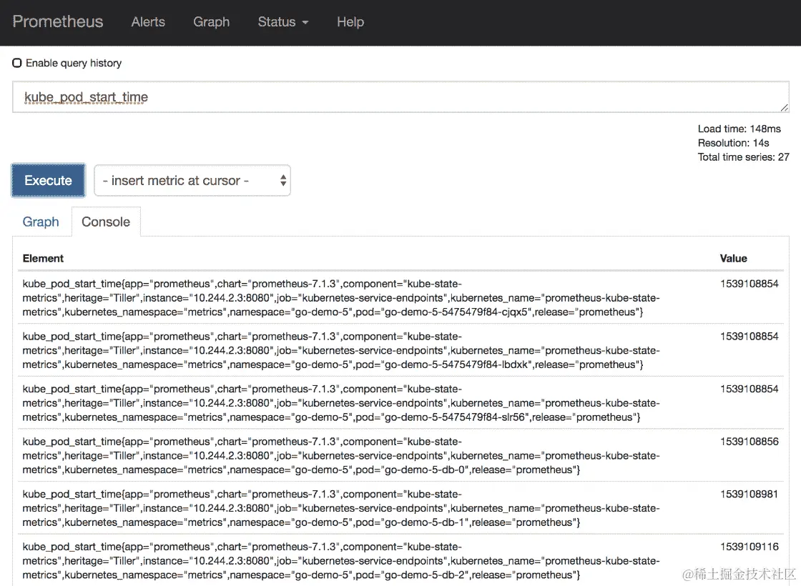Screen dimensions: 801x586
Task: Click the Element column header
Action: tap(43, 258)
